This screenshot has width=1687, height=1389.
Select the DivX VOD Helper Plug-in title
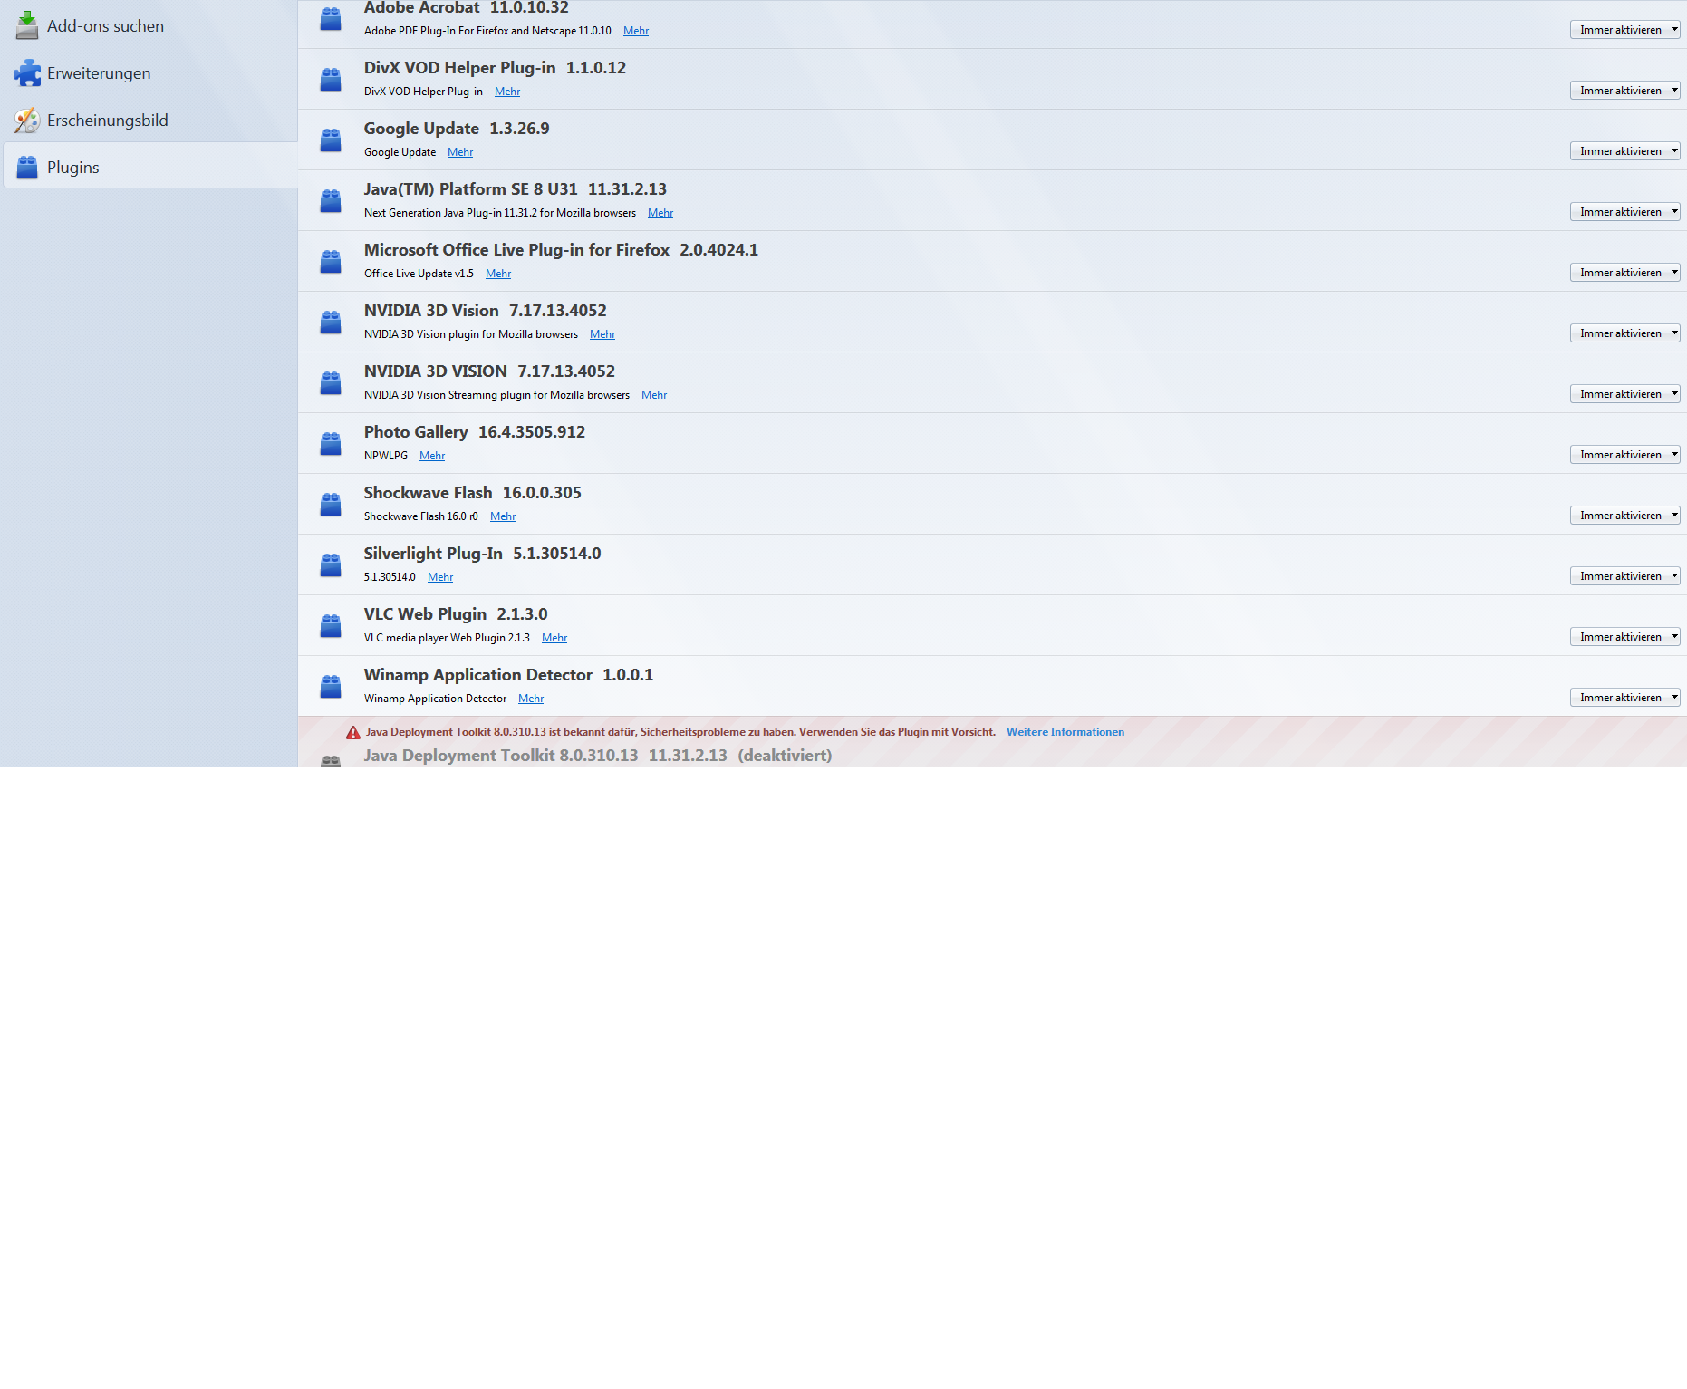pyautogui.click(x=495, y=68)
